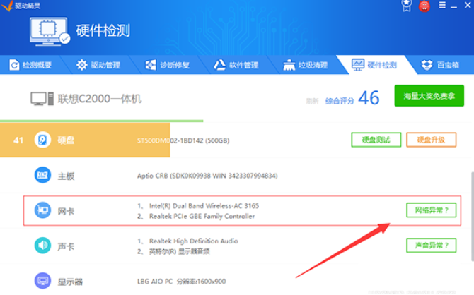Click the LBG AIO PC 分辨率:1600x900 text
474x295 pixels.
(181, 282)
